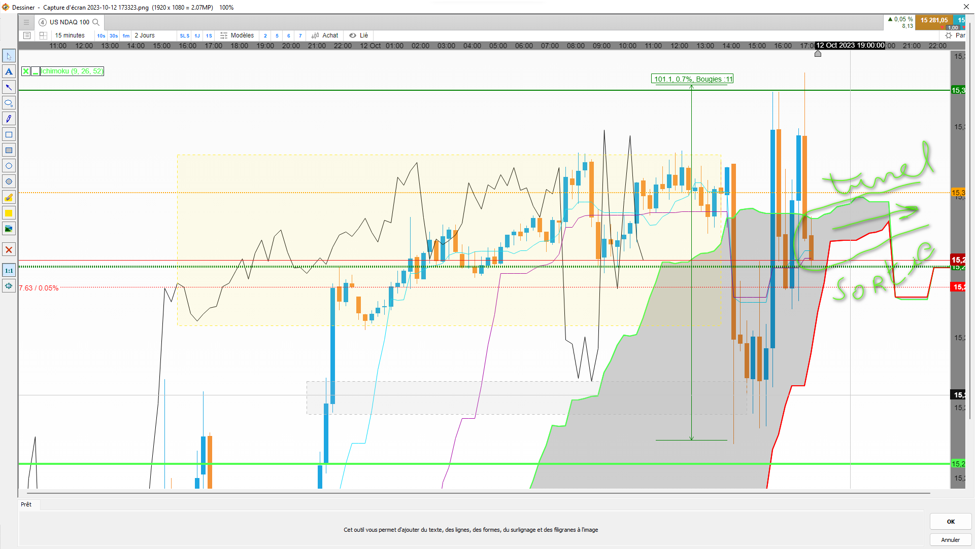The width and height of the screenshot is (975, 549).
Task: Select the text annotation tool
Action: pyautogui.click(x=9, y=71)
